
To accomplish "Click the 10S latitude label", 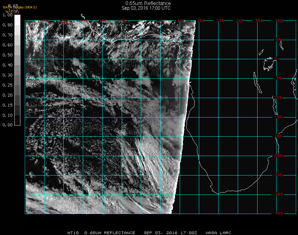I will [278, 97].
